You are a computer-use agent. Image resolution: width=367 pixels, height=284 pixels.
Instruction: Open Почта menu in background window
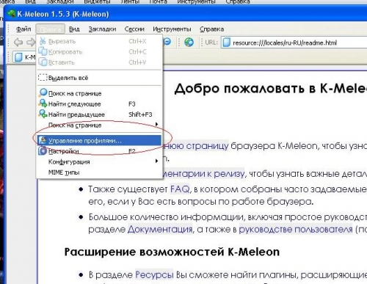coord(158,1)
